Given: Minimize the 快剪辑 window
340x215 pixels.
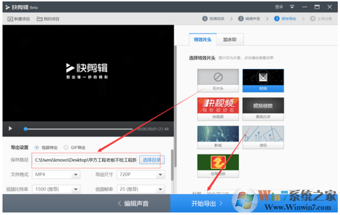Looking at the screenshot, I should click(304, 7).
